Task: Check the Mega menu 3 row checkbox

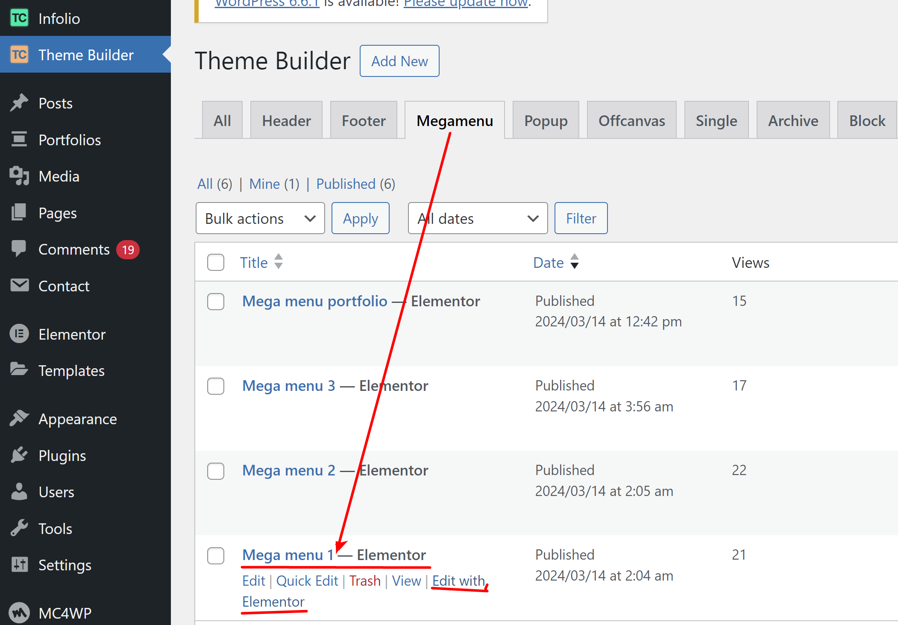Action: (216, 386)
